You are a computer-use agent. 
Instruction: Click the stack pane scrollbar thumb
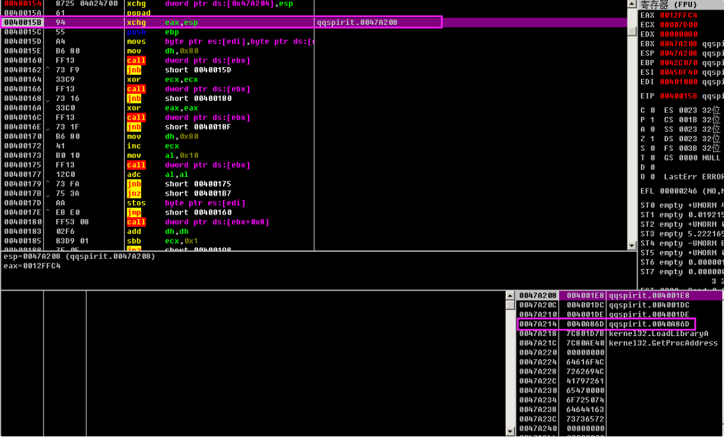coord(510,305)
